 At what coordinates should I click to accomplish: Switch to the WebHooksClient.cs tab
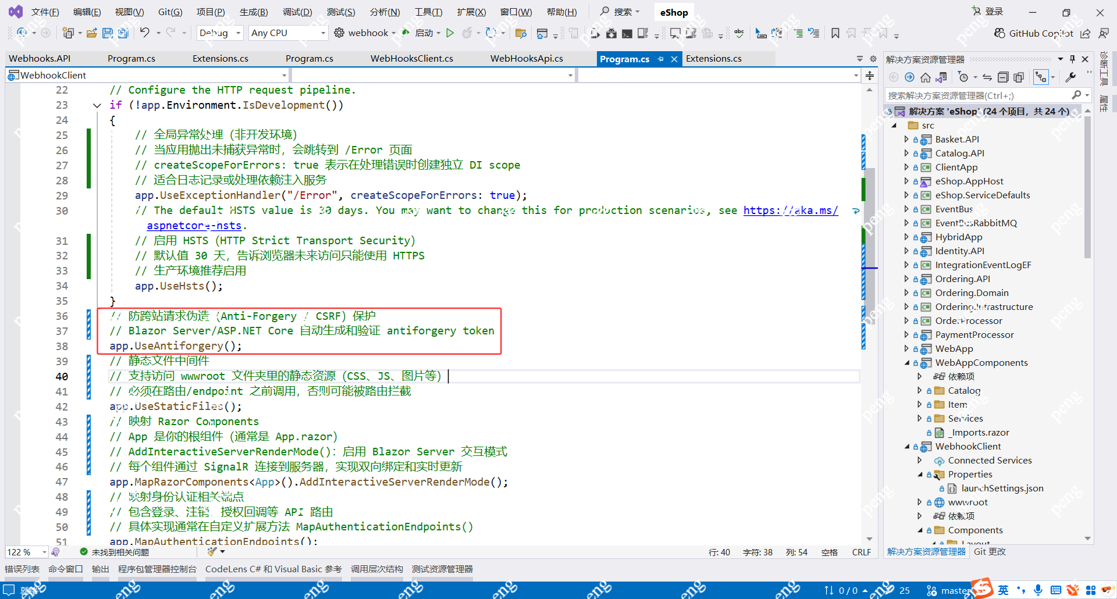click(411, 59)
